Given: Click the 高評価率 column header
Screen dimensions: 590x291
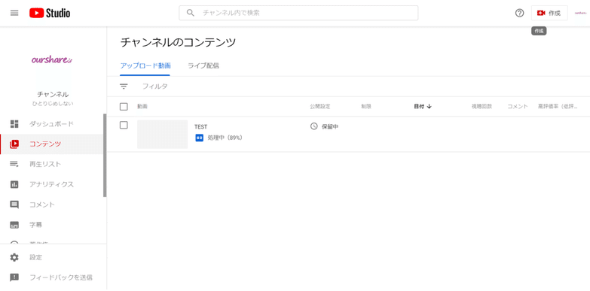Looking at the screenshot, I should tap(558, 107).
